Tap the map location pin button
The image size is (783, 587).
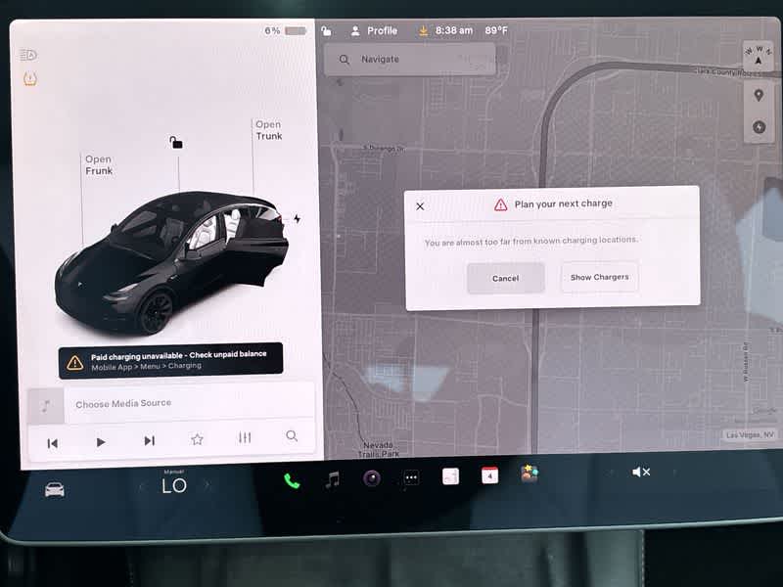(759, 95)
